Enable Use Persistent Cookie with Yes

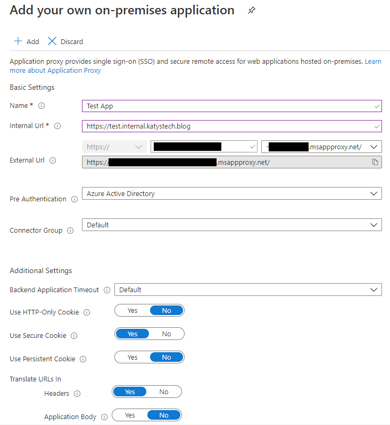[132, 358]
